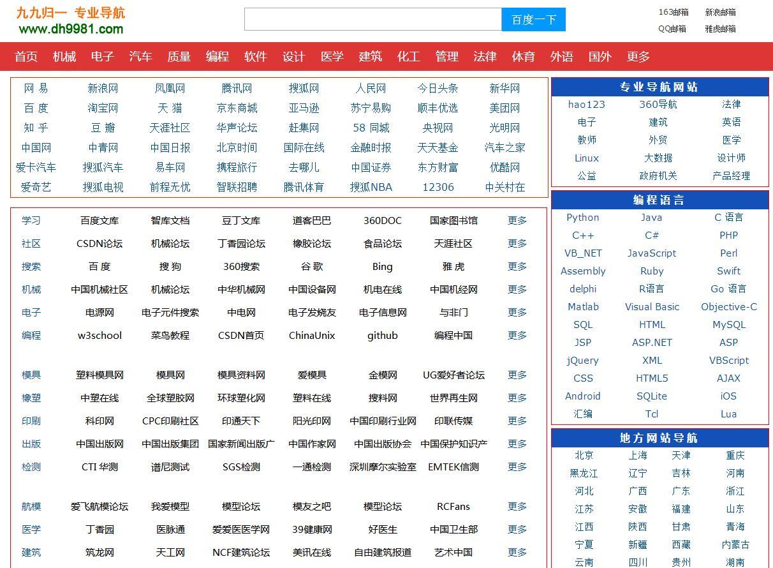This screenshot has height=568, width=773.
Task: Open the Python link under 编程语言
Action: (583, 217)
